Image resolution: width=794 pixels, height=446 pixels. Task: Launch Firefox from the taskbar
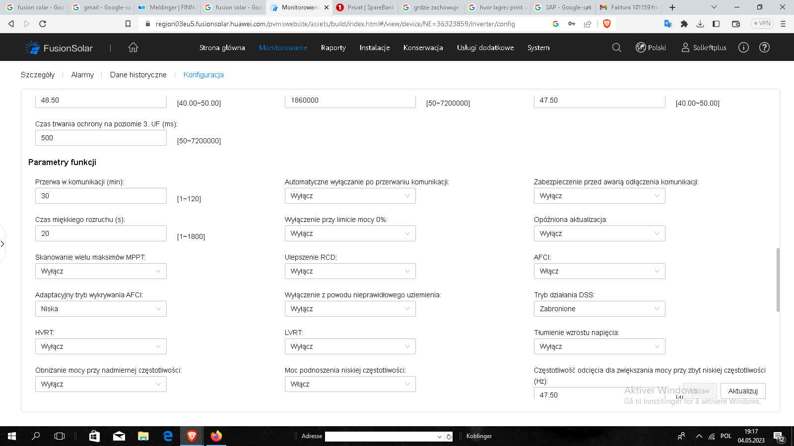pos(215,436)
